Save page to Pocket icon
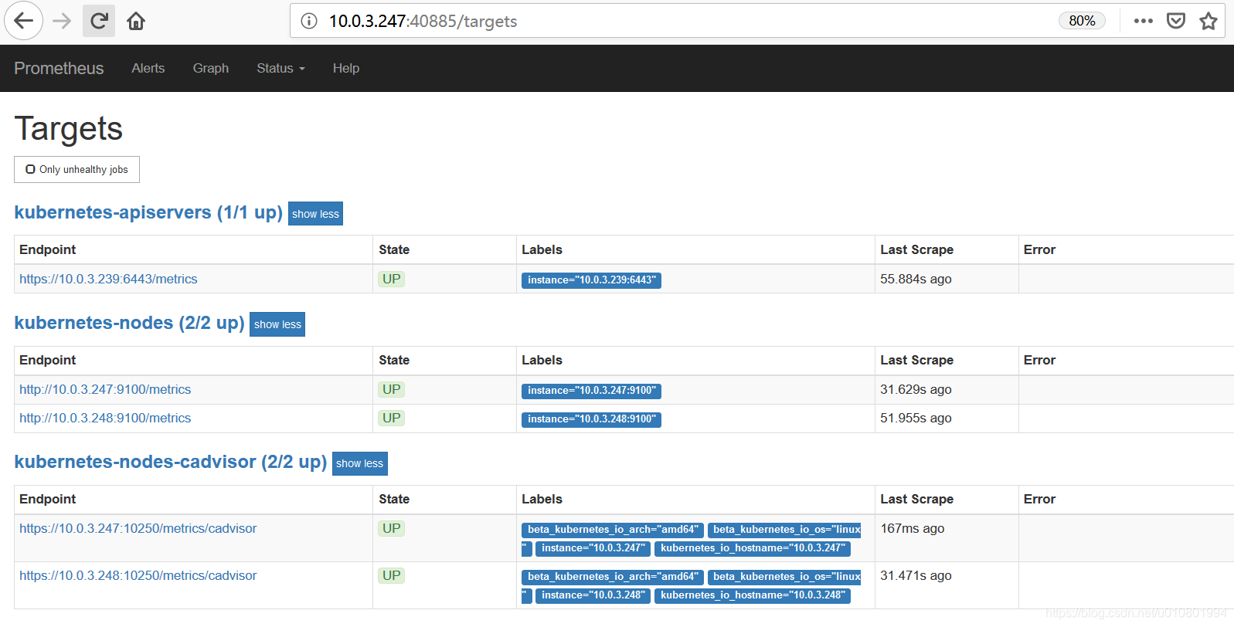The height and width of the screenshot is (627, 1234). click(1176, 21)
